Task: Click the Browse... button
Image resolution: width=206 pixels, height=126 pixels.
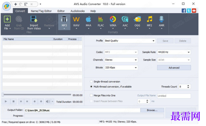Action: pyautogui.click(x=152, y=110)
